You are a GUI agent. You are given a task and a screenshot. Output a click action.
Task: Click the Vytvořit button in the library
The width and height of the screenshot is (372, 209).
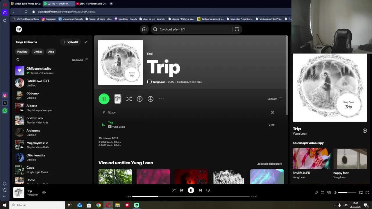click(71, 42)
